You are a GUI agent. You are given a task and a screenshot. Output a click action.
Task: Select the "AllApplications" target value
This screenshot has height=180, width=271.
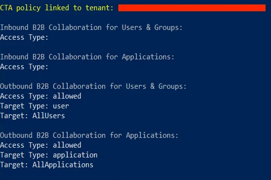pos(63,165)
